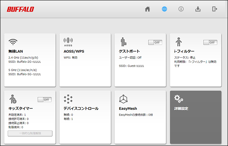Viewport: 228px width, 146px height.
Task: Click the Buffalo logo
Action: (20, 9)
